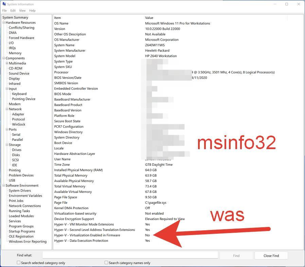Select the USB category
This screenshot has width=305, height=267.
pos(12,180)
